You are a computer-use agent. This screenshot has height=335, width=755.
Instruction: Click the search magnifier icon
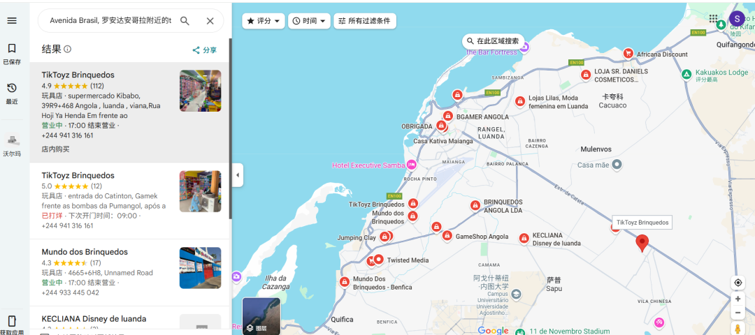tap(185, 21)
